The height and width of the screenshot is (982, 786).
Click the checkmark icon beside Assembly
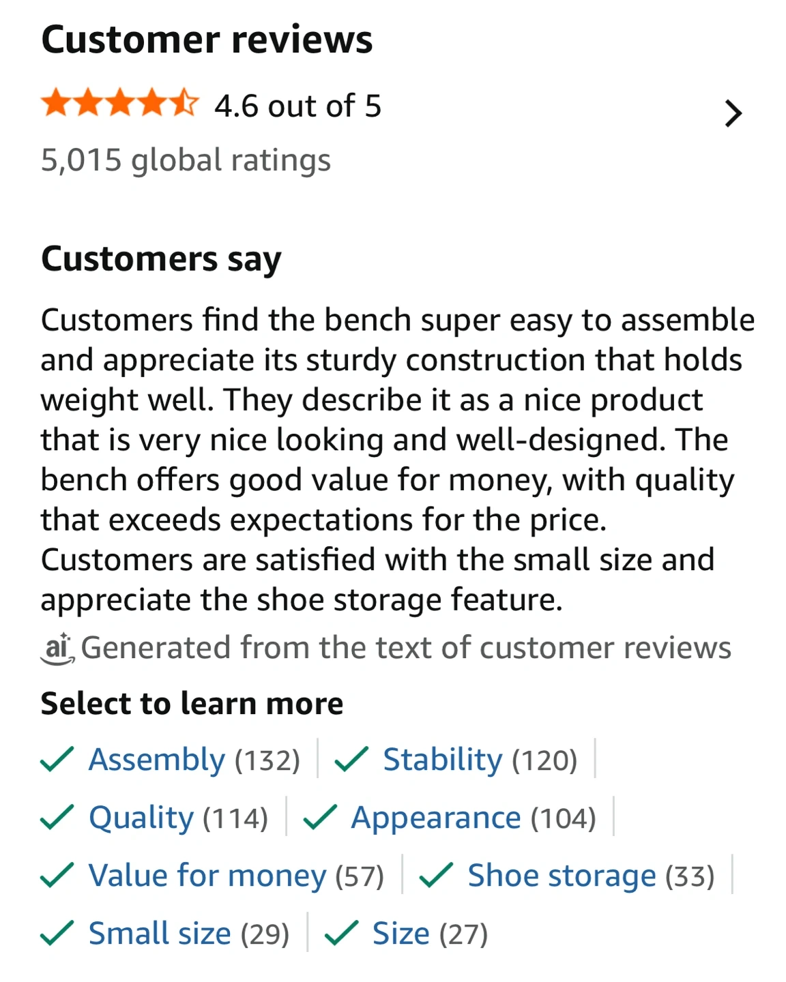pos(57,760)
